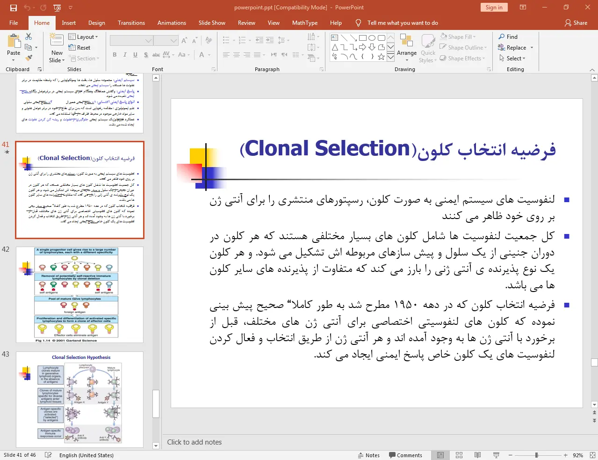The width and height of the screenshot is (598, 460).
Task: Click the zoom in plus button
Action: [565, 455]
